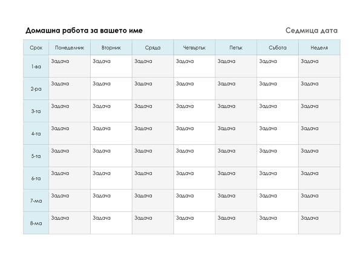Select 'Задача' under Сряда in row 4-та
363x279 pixels.
(x=143, y=128)
